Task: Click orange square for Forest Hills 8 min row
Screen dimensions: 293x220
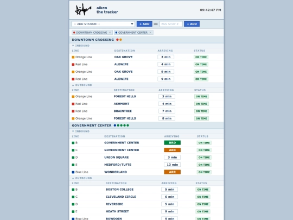Action: tap(73, 118)
